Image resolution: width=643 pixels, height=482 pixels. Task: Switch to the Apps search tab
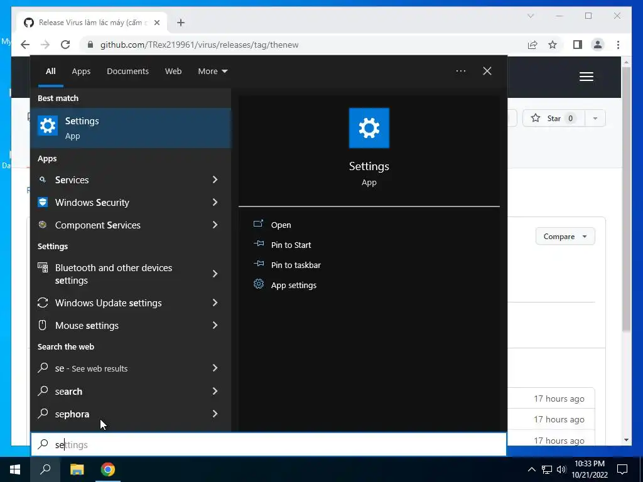[81, 72]
